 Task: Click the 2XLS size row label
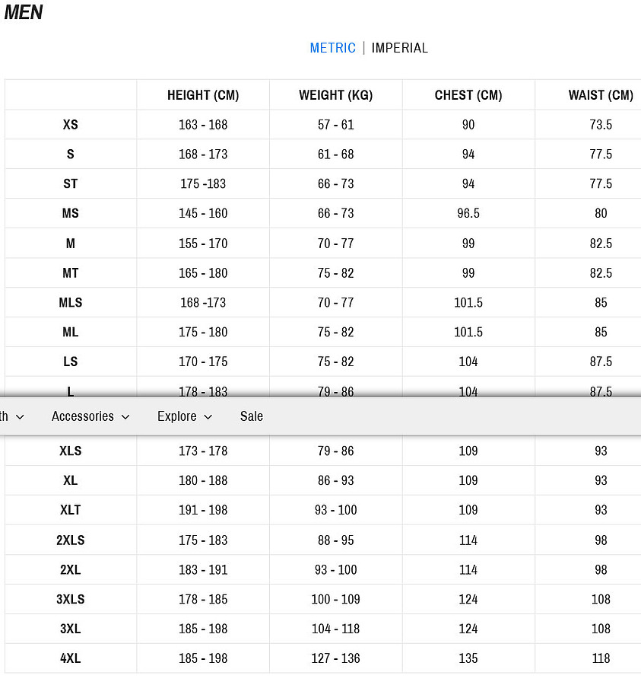[71, 540]
